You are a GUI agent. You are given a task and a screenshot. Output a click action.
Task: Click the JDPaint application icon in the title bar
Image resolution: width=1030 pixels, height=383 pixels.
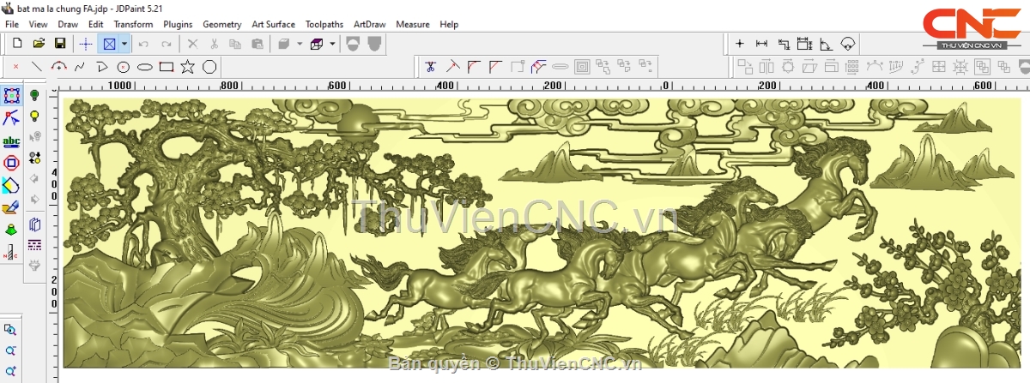(x=8, y=8)
